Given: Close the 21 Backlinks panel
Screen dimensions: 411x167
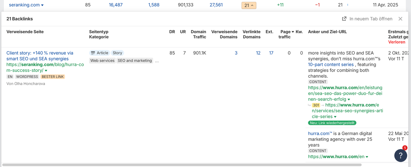Looking at the screenshot, I should (x=400, y=19).
